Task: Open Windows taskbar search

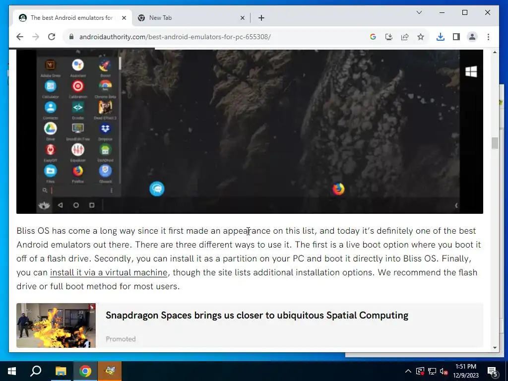Action: click(36, 371)
